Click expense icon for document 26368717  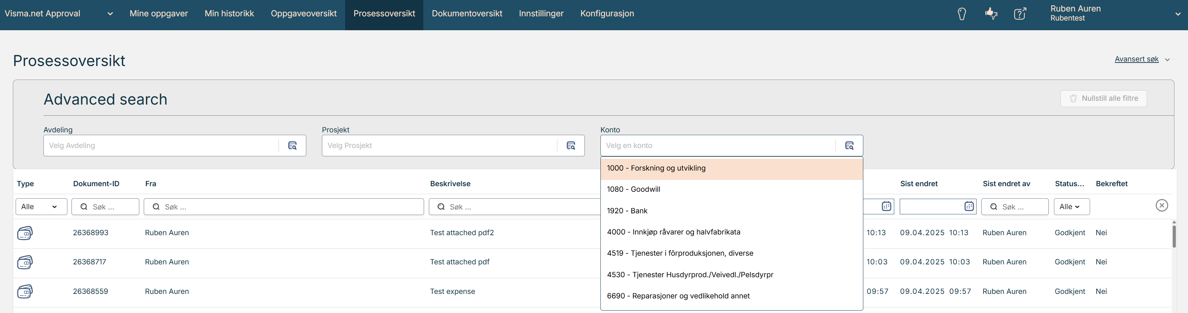pos(25,262)
